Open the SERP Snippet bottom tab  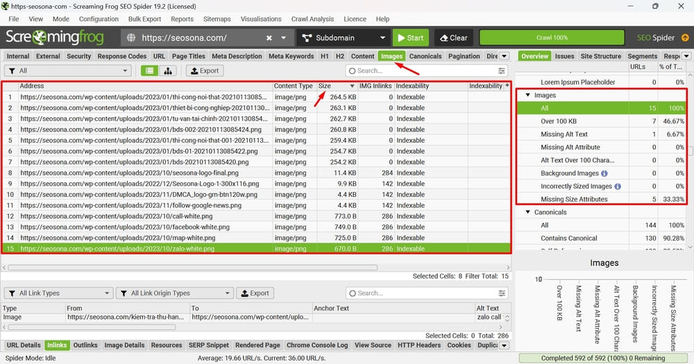tap(209, 345)
